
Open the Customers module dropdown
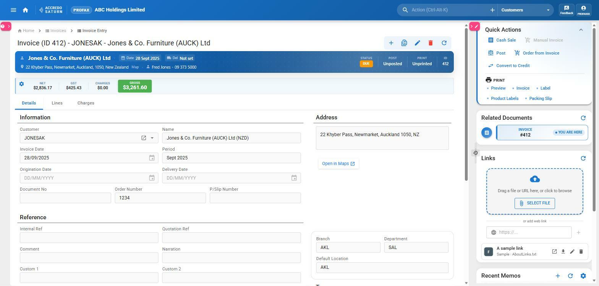[525, 10]
